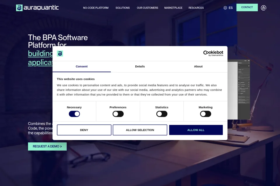The width and height of the screenshot is (280, 186).
Task: Click the 'The BPA Software' headline text
Action: click(x=58, y=37)
